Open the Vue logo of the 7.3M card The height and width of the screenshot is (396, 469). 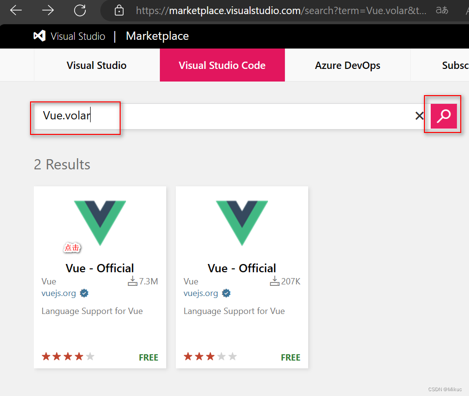click(100, 223)
